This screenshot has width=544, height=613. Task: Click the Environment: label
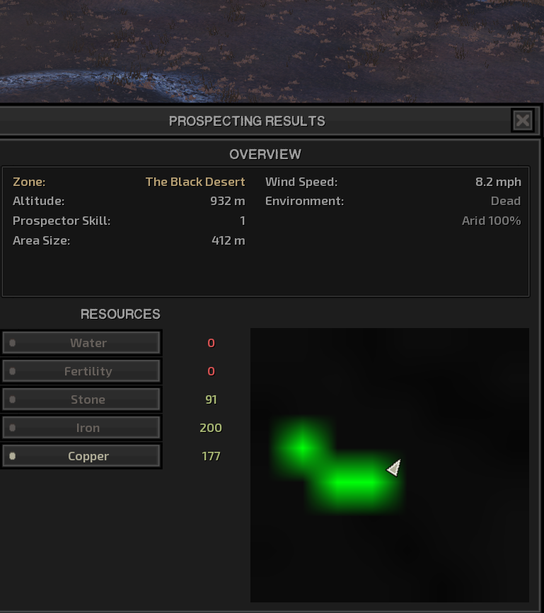coord(304,201)
